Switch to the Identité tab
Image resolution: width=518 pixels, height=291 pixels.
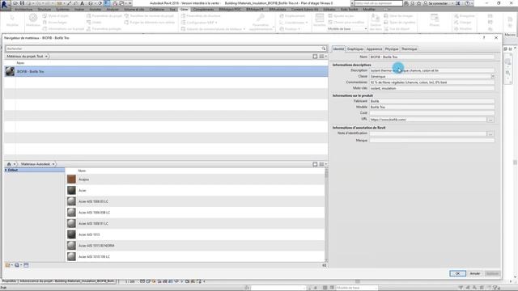click(x=338, y=48)
